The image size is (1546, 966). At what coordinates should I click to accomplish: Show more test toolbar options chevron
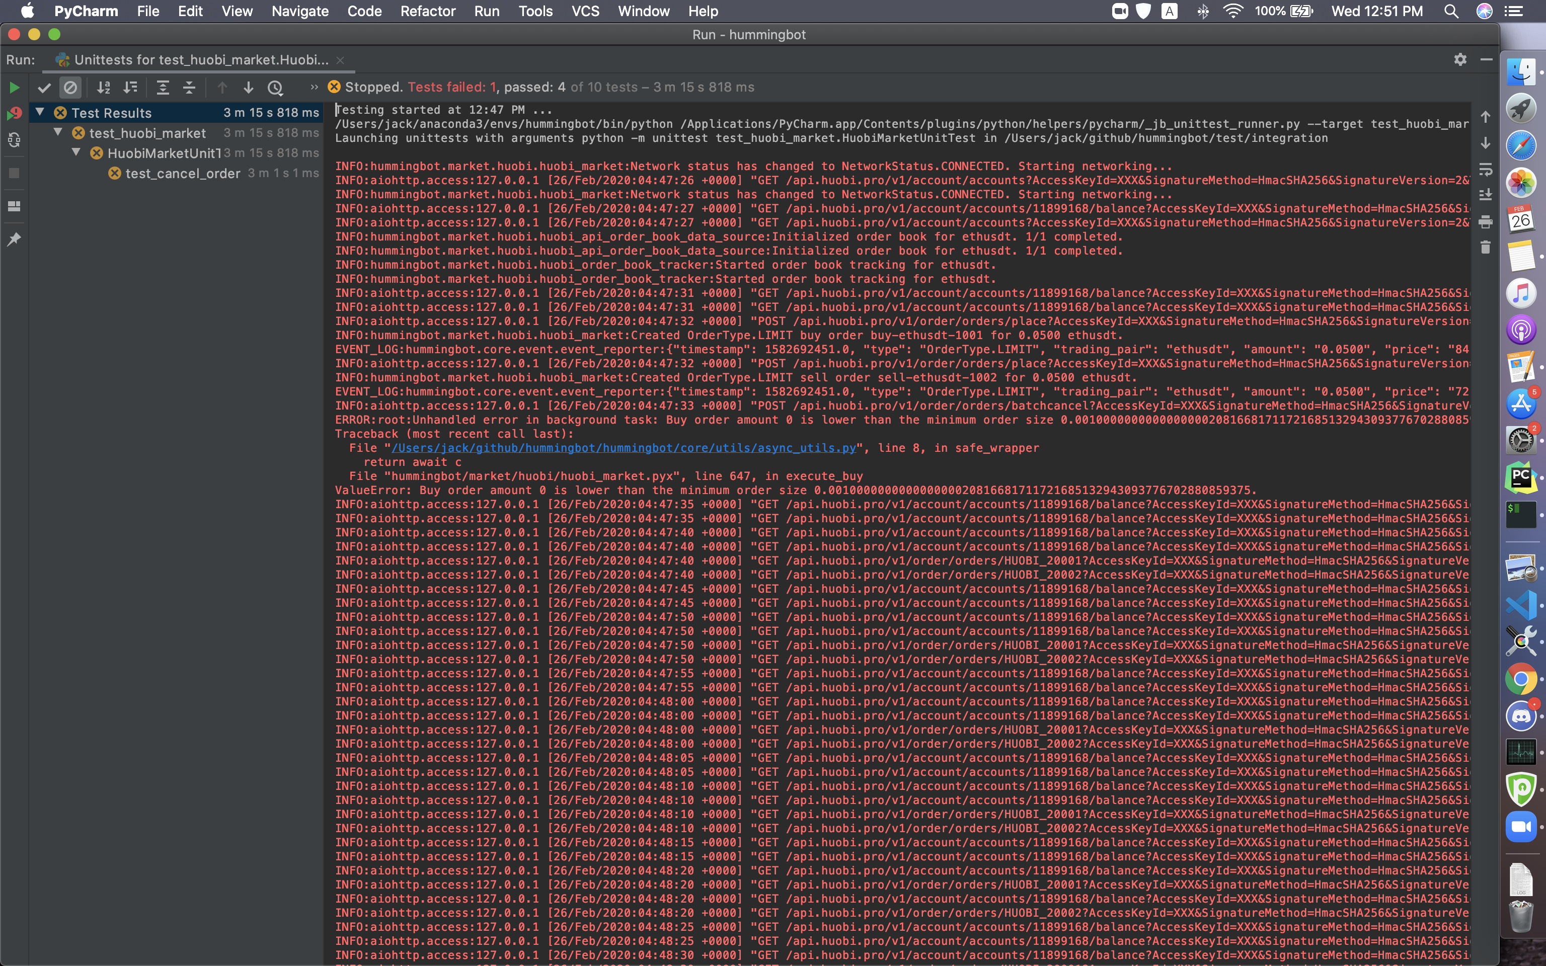click(314, 87)
